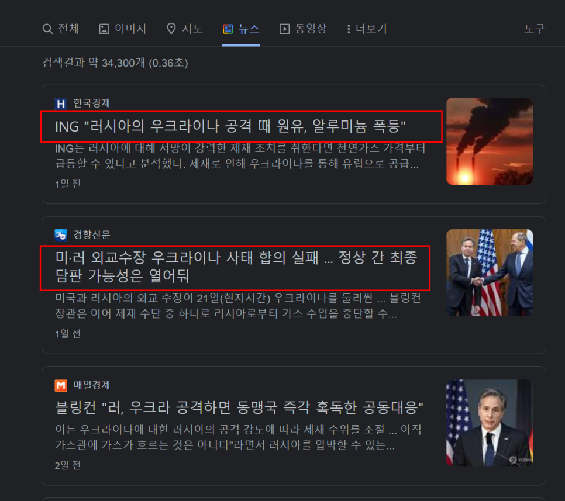This screenshot has height=501, width=565.
Task: Click the 1일 전 timestamp under 한국경제
Action: click(x=67, y=184)
